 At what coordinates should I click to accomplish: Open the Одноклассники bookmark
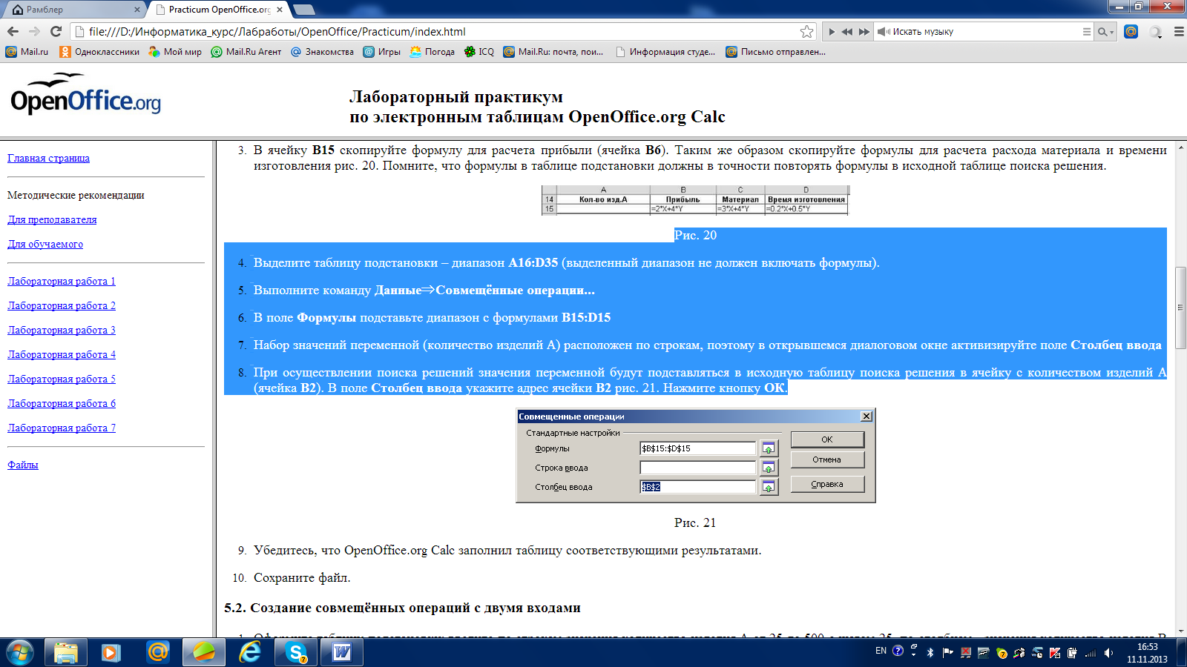[99, 52]
